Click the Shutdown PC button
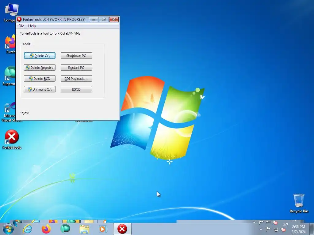 pyautogui.click(x=76, y=56)
